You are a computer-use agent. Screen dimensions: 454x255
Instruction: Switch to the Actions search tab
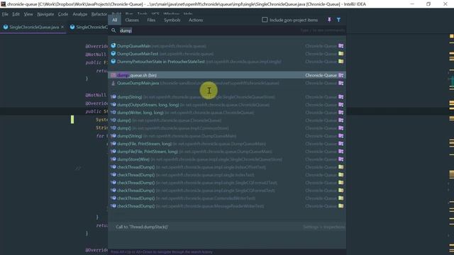coord(196,20)
